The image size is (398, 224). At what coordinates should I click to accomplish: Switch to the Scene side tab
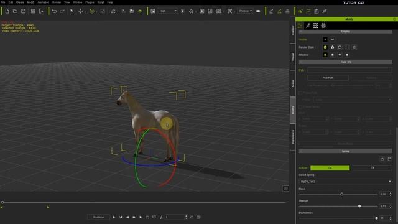pyautogui.click(x=293, y=83)
